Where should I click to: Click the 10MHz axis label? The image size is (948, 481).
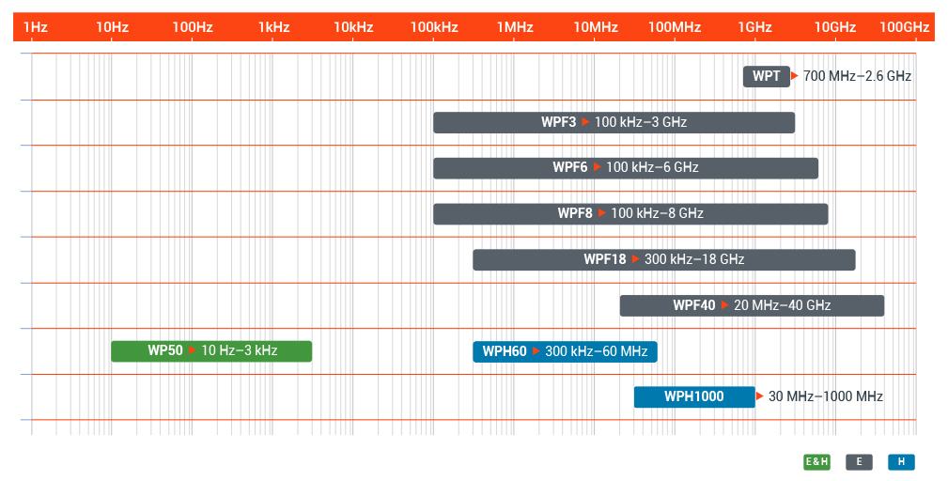596,27
